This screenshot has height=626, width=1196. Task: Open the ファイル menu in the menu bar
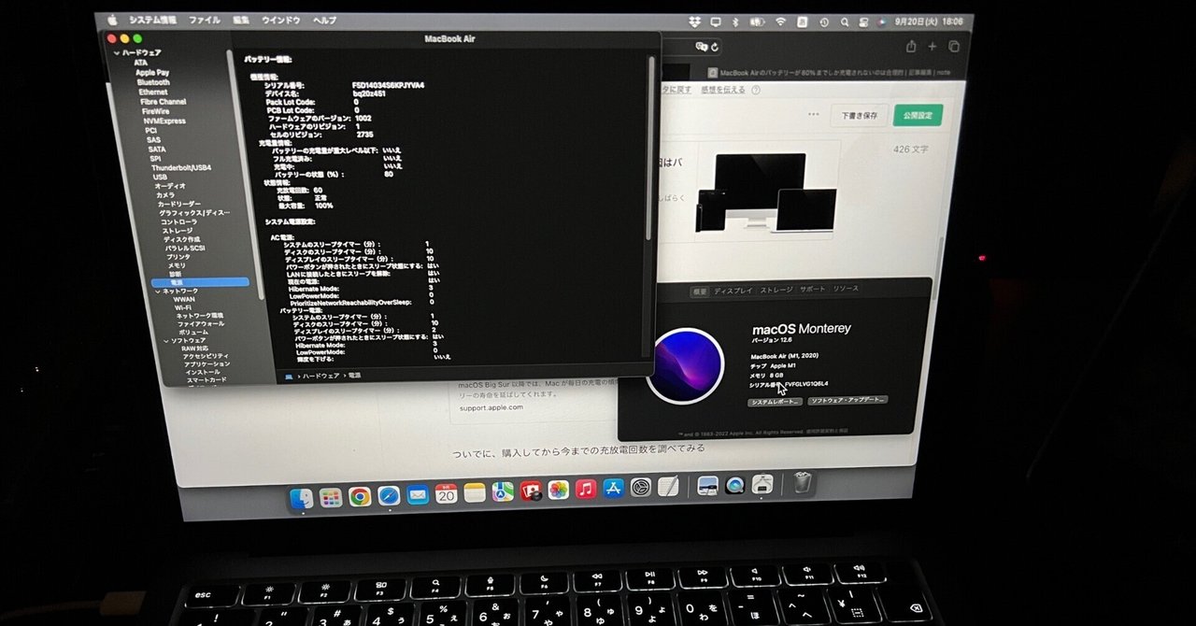click(x=205, y=19)
